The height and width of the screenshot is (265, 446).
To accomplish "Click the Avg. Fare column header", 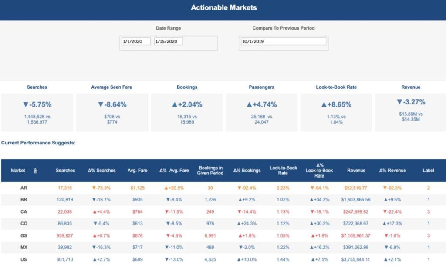I will [137, 171].
